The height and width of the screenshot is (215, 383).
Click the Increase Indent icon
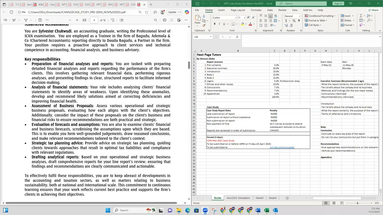(x=265, y=25)
